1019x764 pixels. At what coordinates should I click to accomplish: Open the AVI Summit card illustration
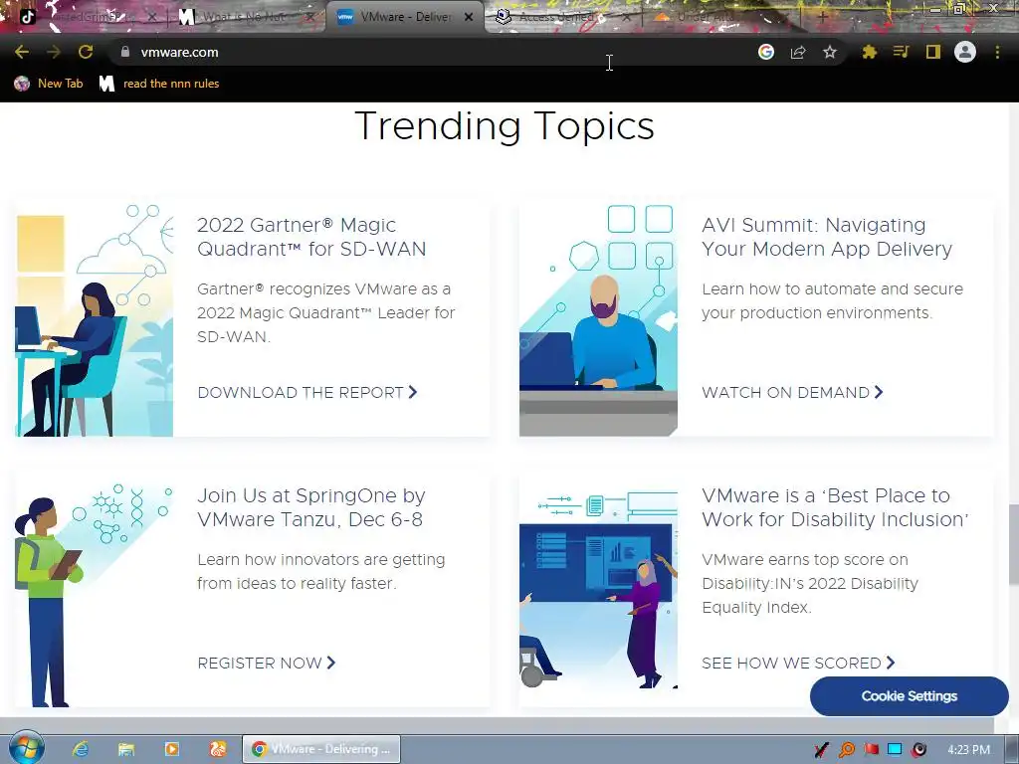point(598,320)
